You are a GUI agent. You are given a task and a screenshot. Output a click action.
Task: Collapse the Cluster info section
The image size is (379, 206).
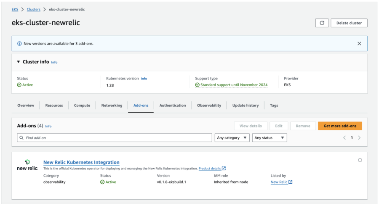tap(19, 62)
